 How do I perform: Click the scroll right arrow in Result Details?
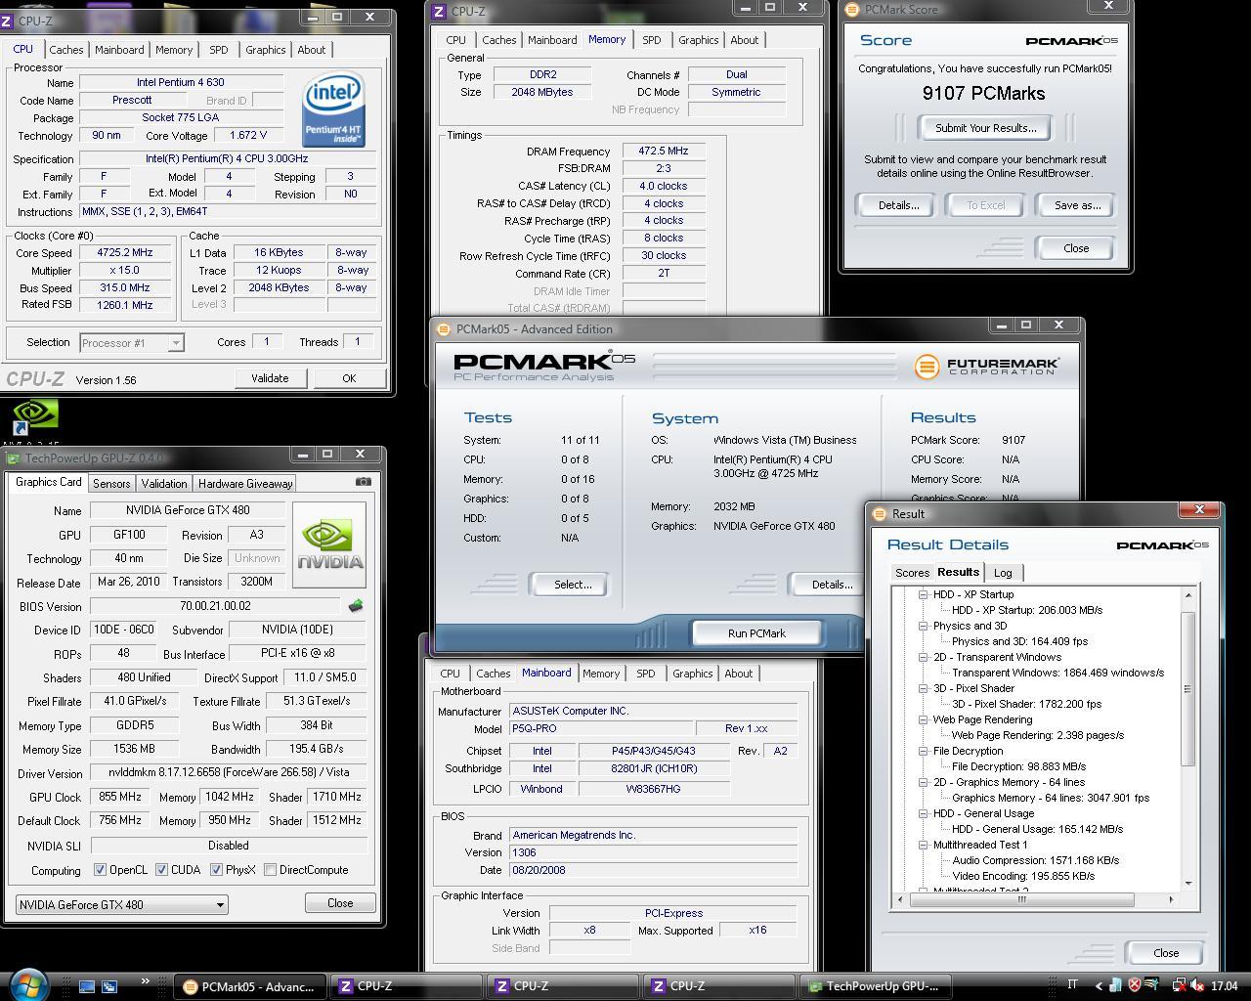[x=1173, y=899]
